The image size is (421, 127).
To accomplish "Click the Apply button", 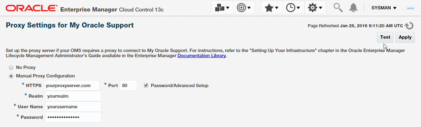I will point(405,37).
